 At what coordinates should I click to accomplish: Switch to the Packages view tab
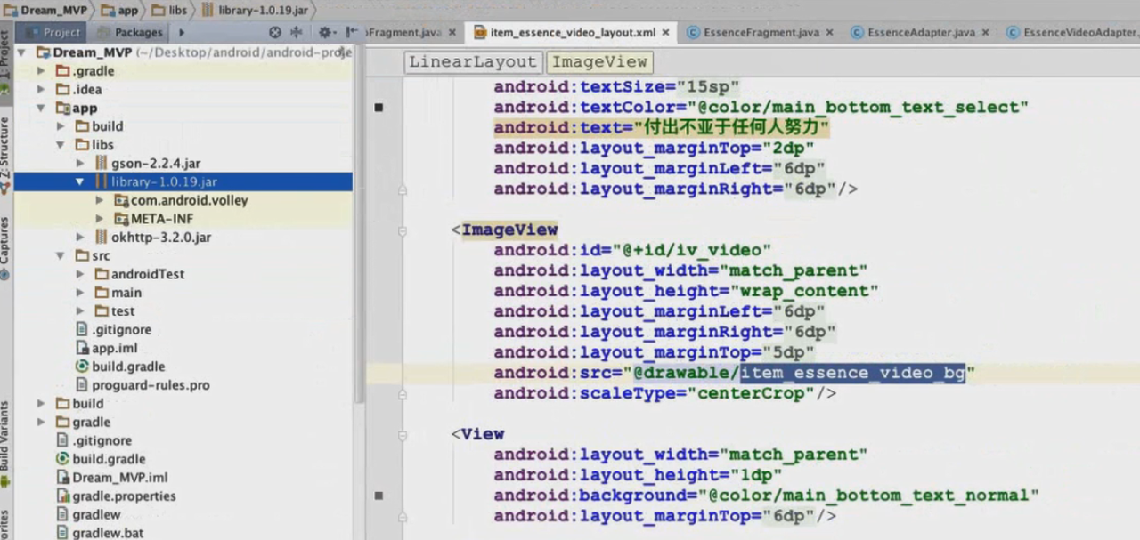click(138, 33)
